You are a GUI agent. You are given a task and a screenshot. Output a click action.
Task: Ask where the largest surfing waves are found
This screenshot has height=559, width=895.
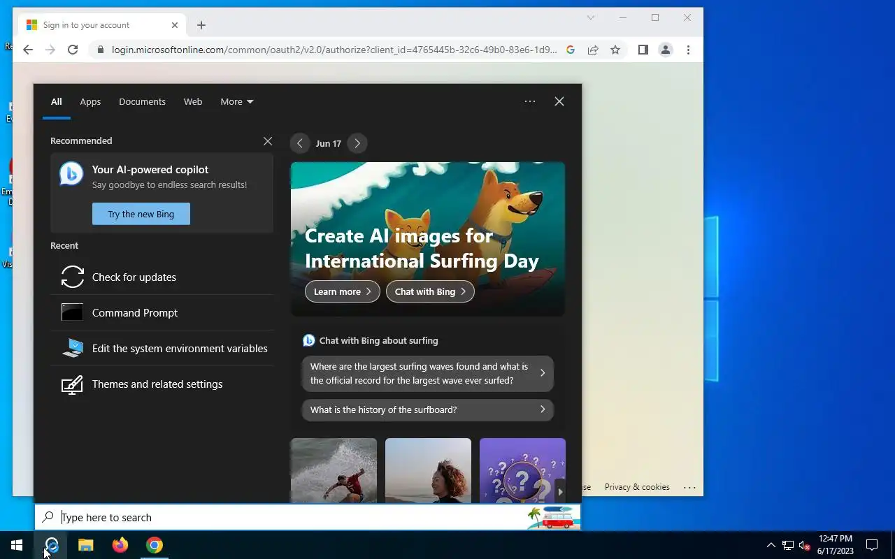pyautogui.click(x=428, y=373)
